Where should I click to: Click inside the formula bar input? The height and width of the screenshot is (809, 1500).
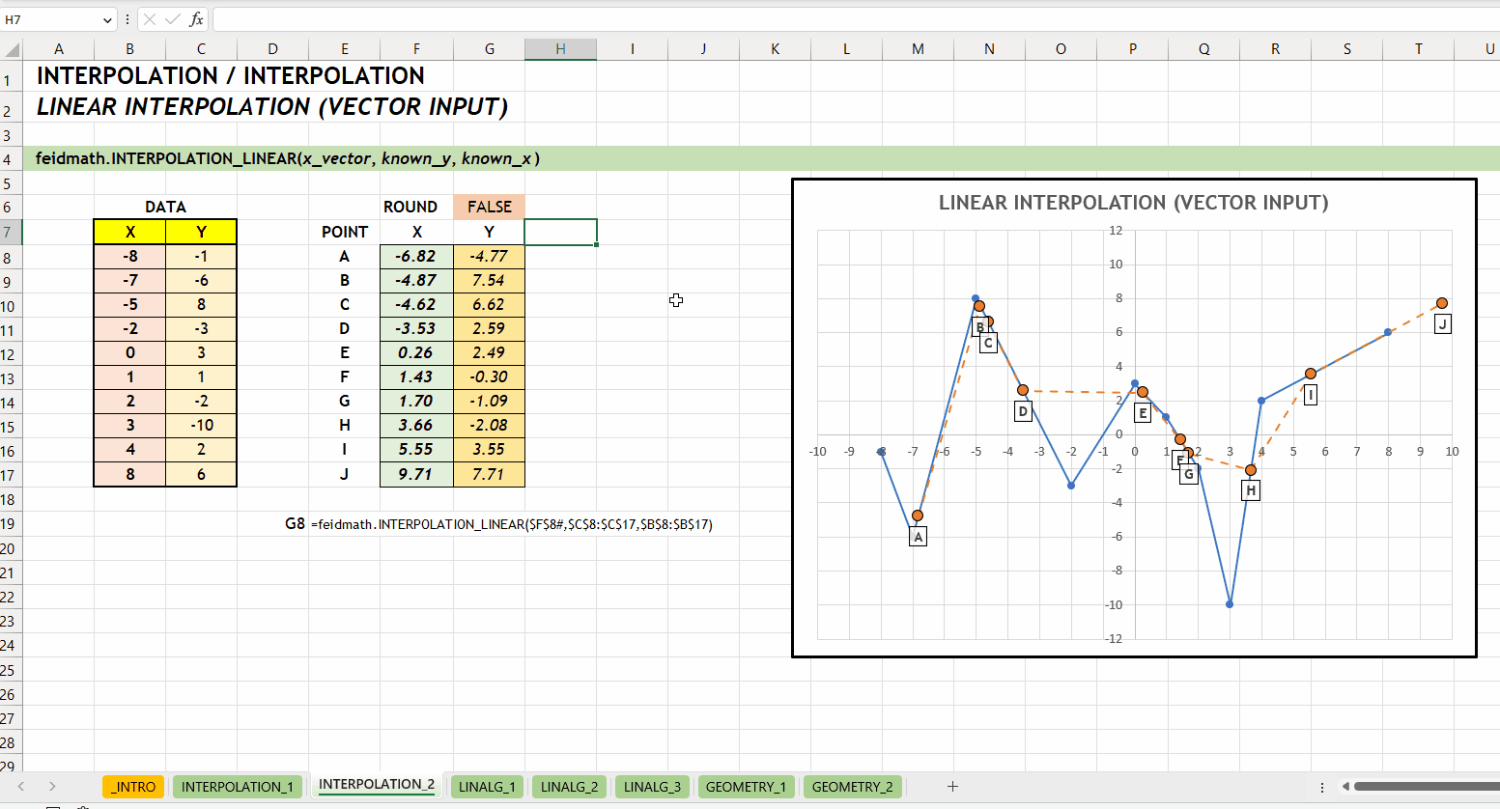tap(854, 19)
